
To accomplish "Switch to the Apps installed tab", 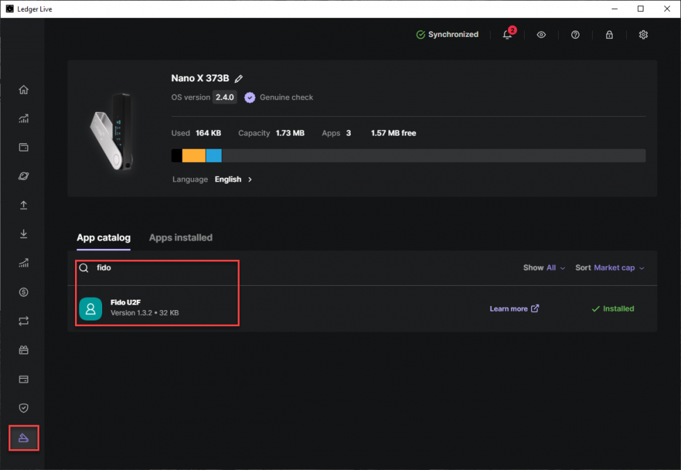I will 181,238.
